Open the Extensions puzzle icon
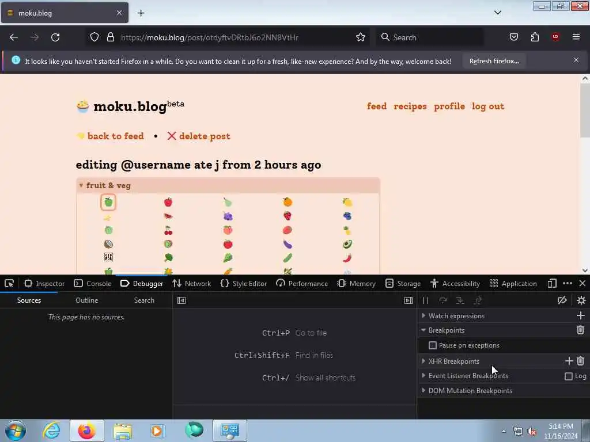Screen dimensions: 590x442 [535, 37]
